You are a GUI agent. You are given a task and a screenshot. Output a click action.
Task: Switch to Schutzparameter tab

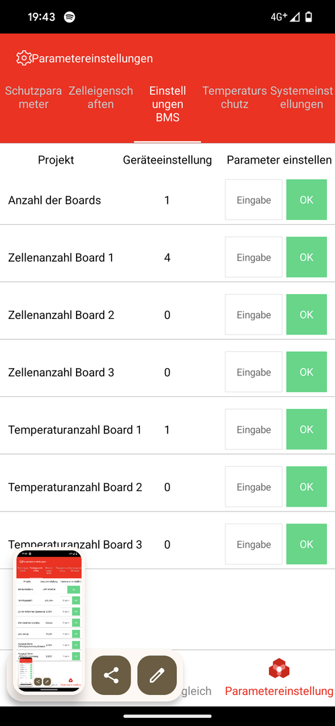point(34,98)
